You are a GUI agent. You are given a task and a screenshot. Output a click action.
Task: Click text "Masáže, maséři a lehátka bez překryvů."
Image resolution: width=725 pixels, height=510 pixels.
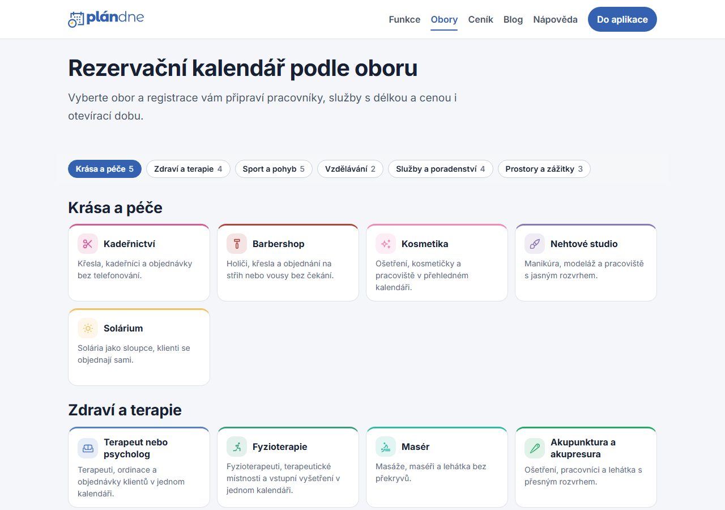(x=431, y=472)
